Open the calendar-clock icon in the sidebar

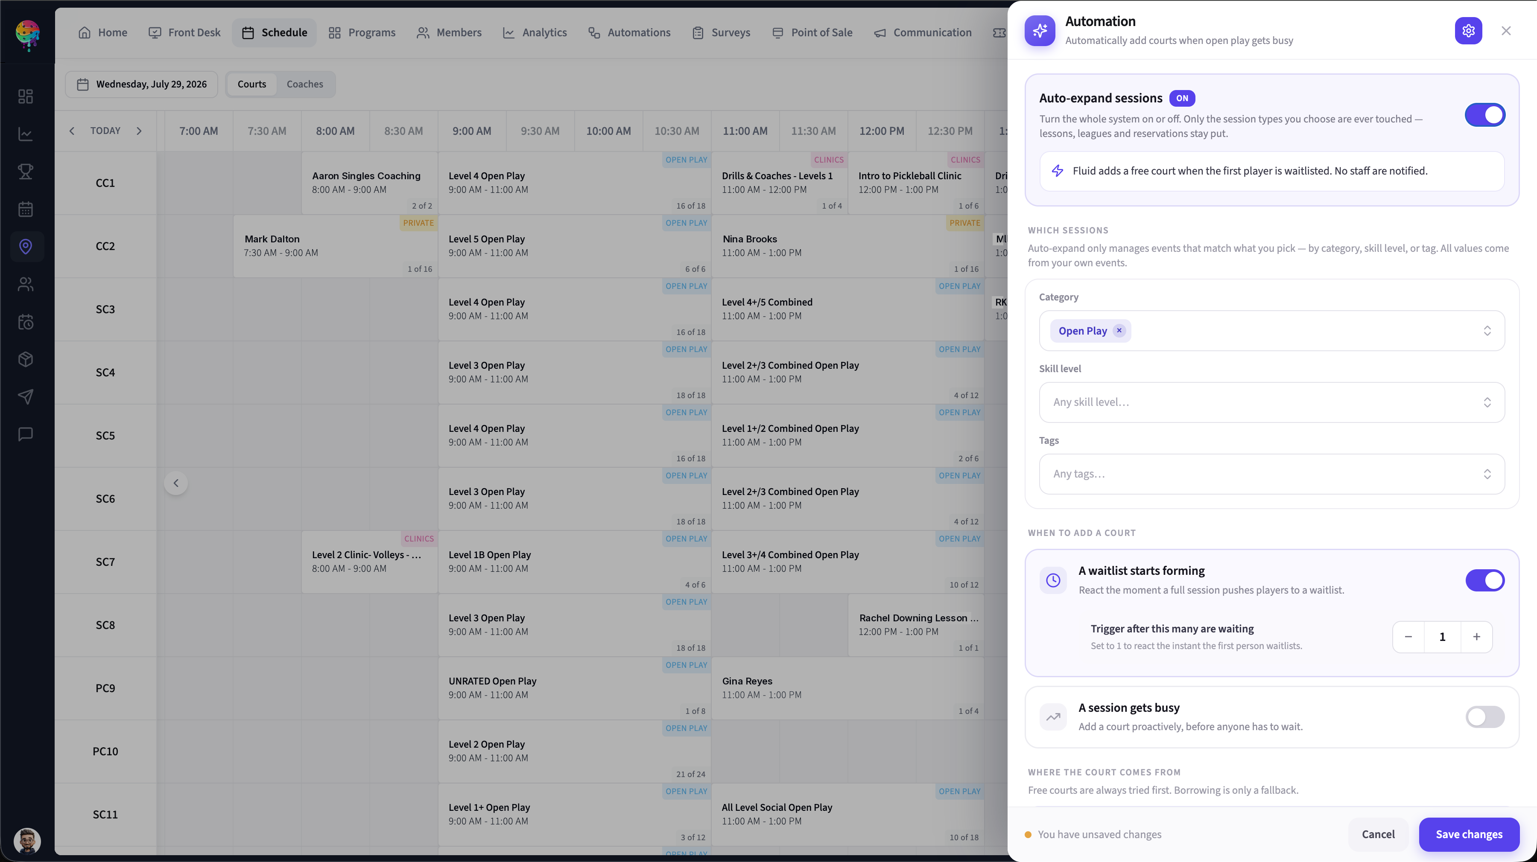coord(26,321)
